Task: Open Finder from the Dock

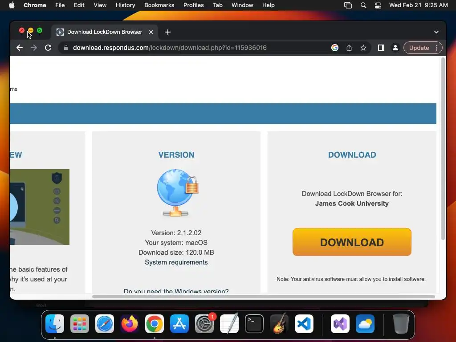Action: pos(55,324)
